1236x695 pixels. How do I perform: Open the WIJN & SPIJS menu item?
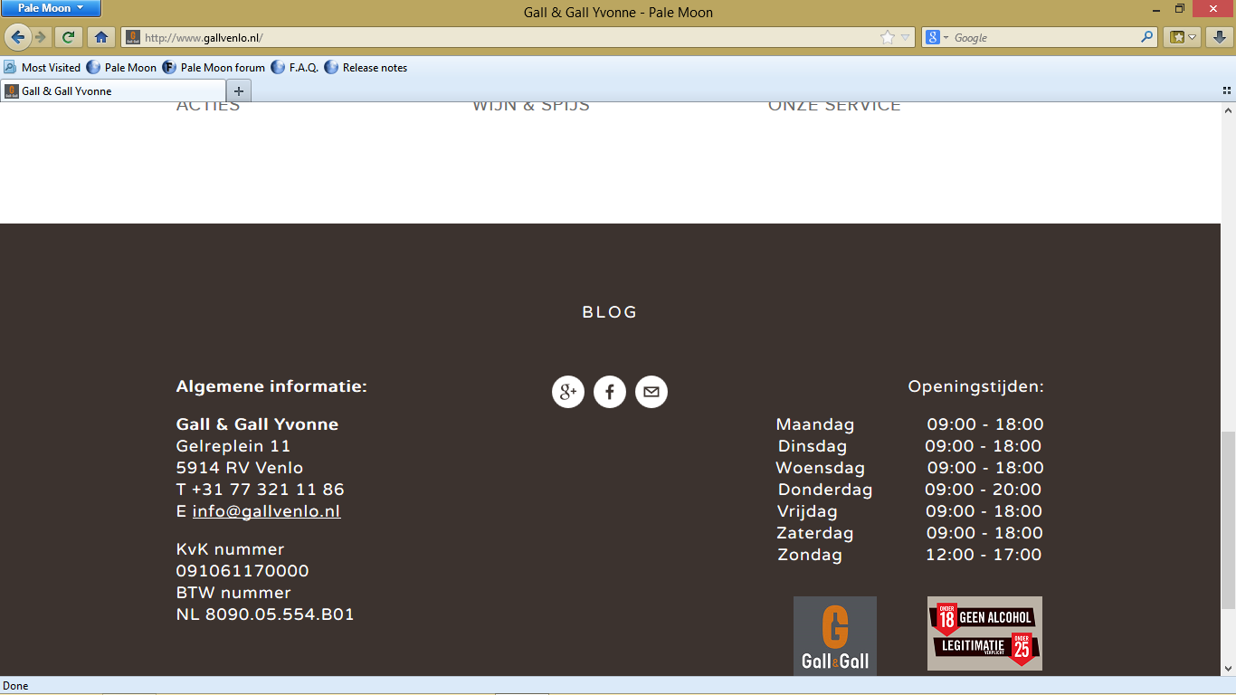click(x=531, y=105)
